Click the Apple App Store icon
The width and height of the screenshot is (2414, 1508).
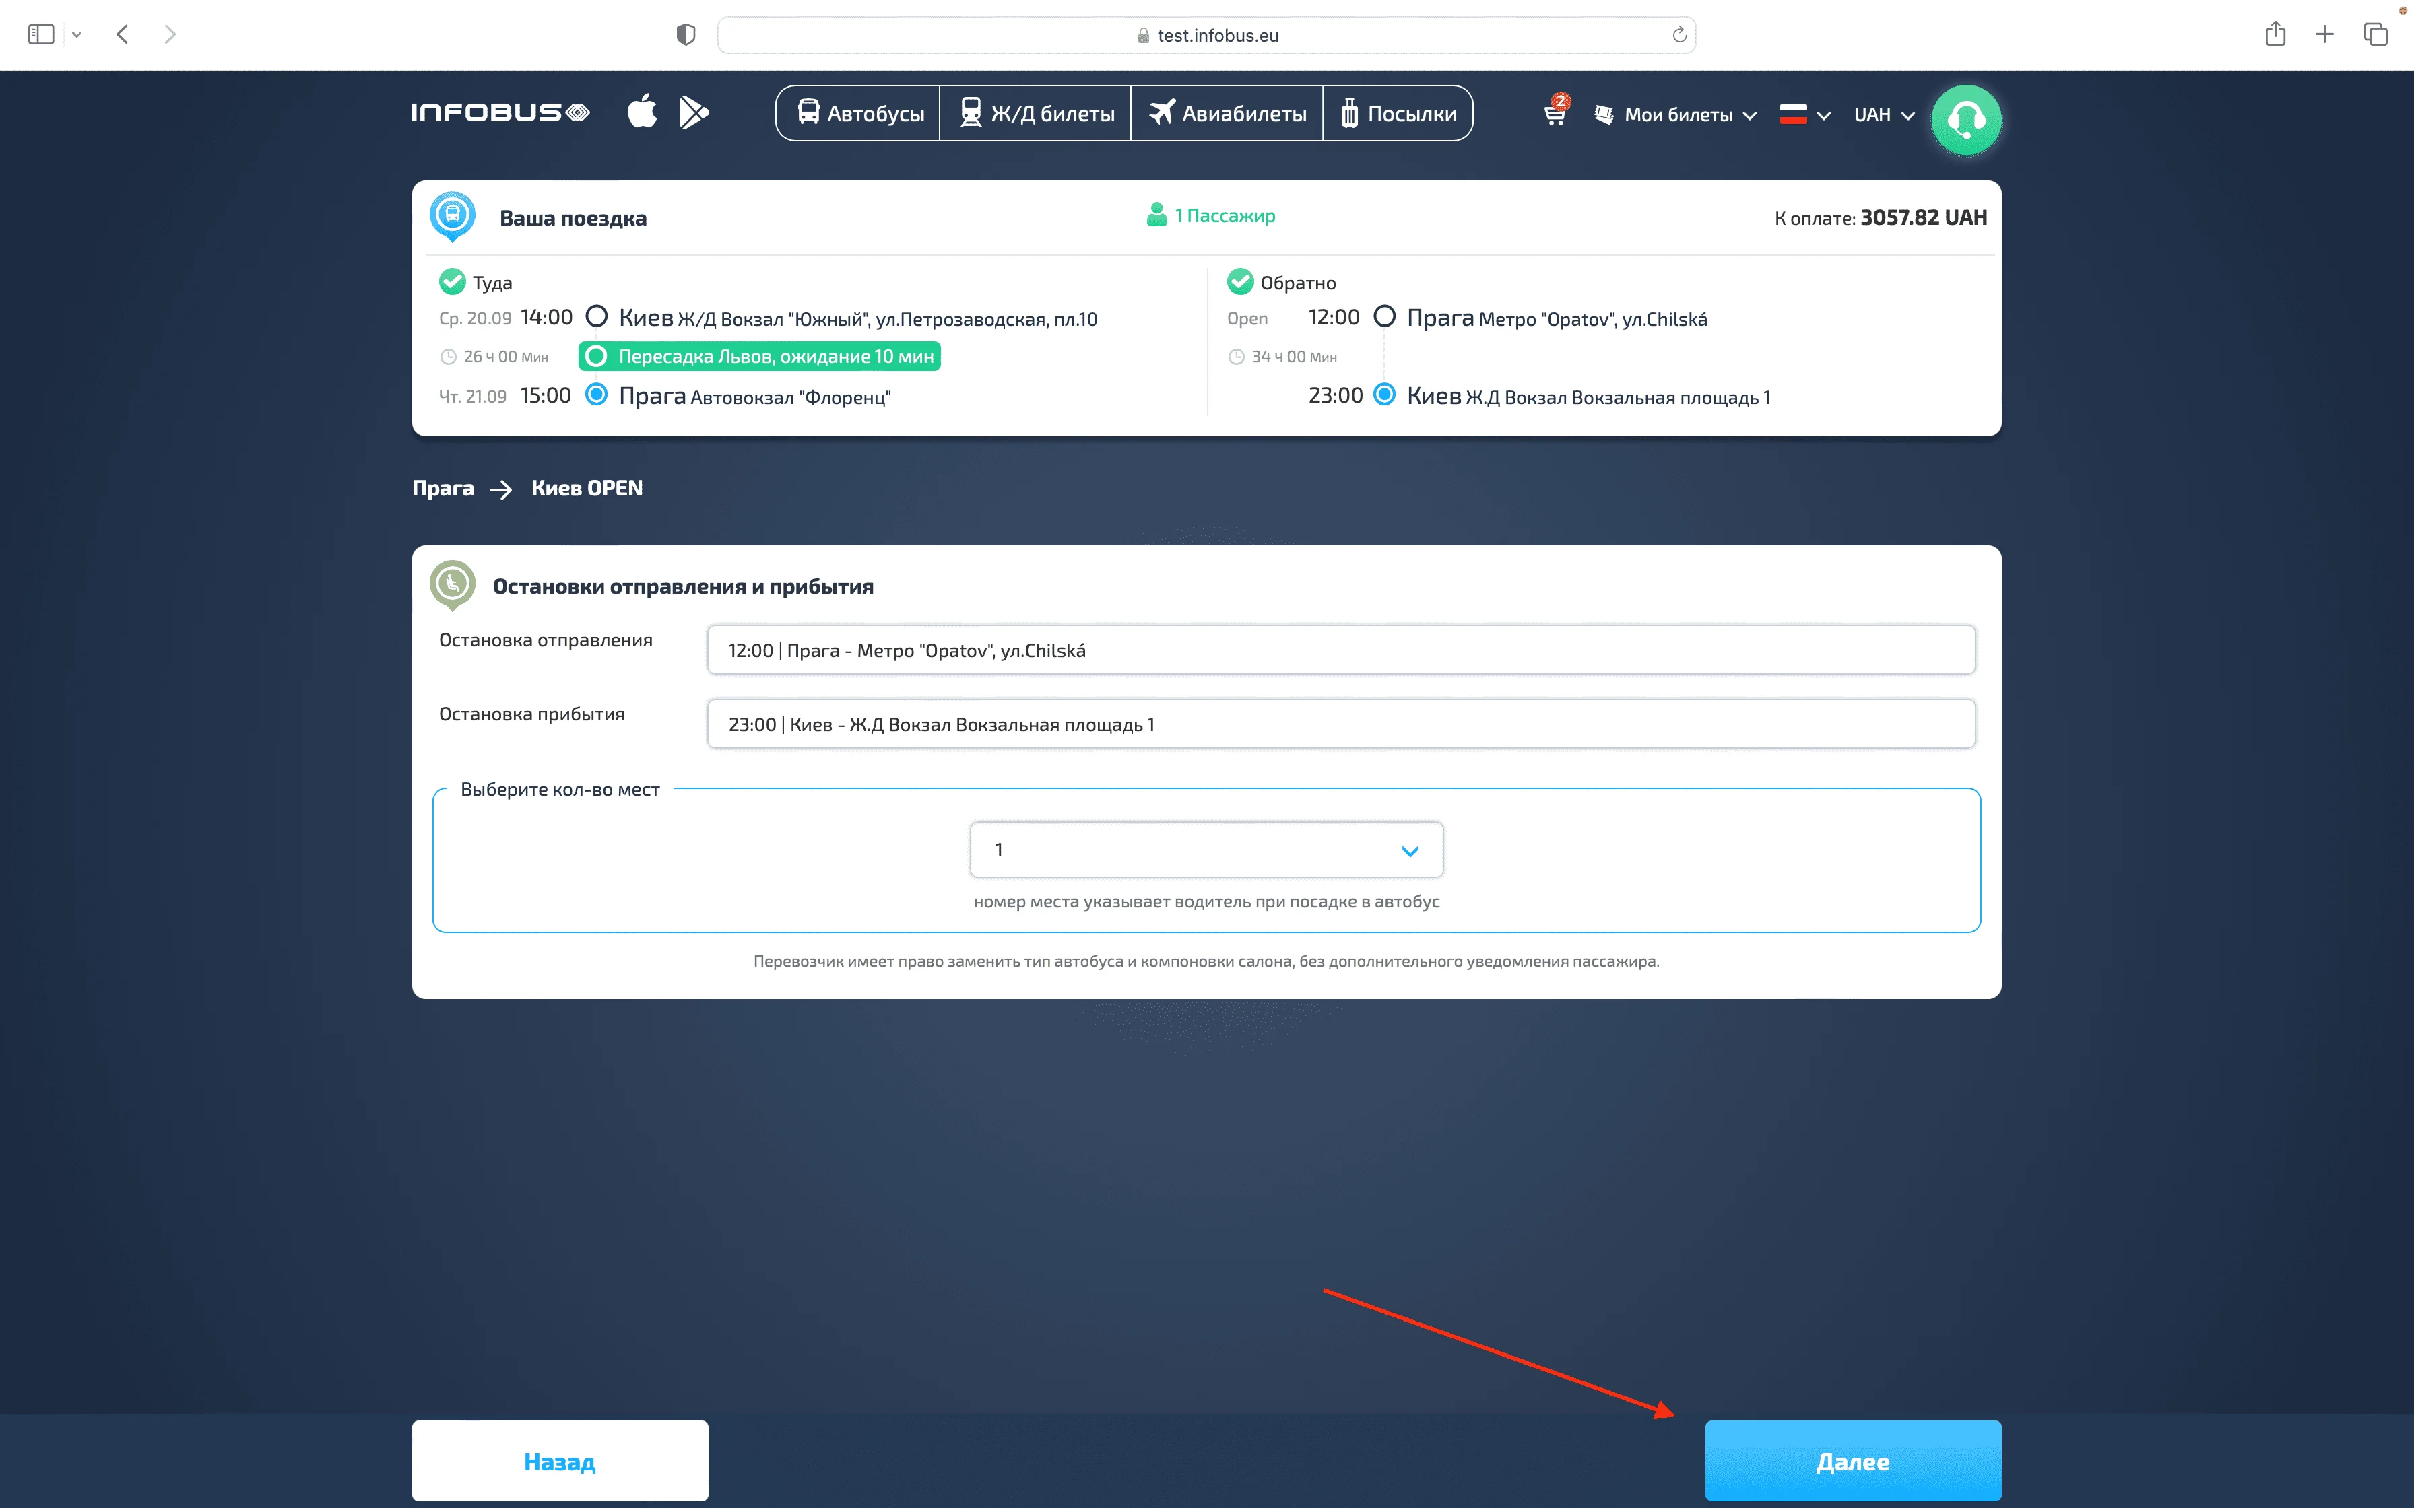(x=643, y=112)
